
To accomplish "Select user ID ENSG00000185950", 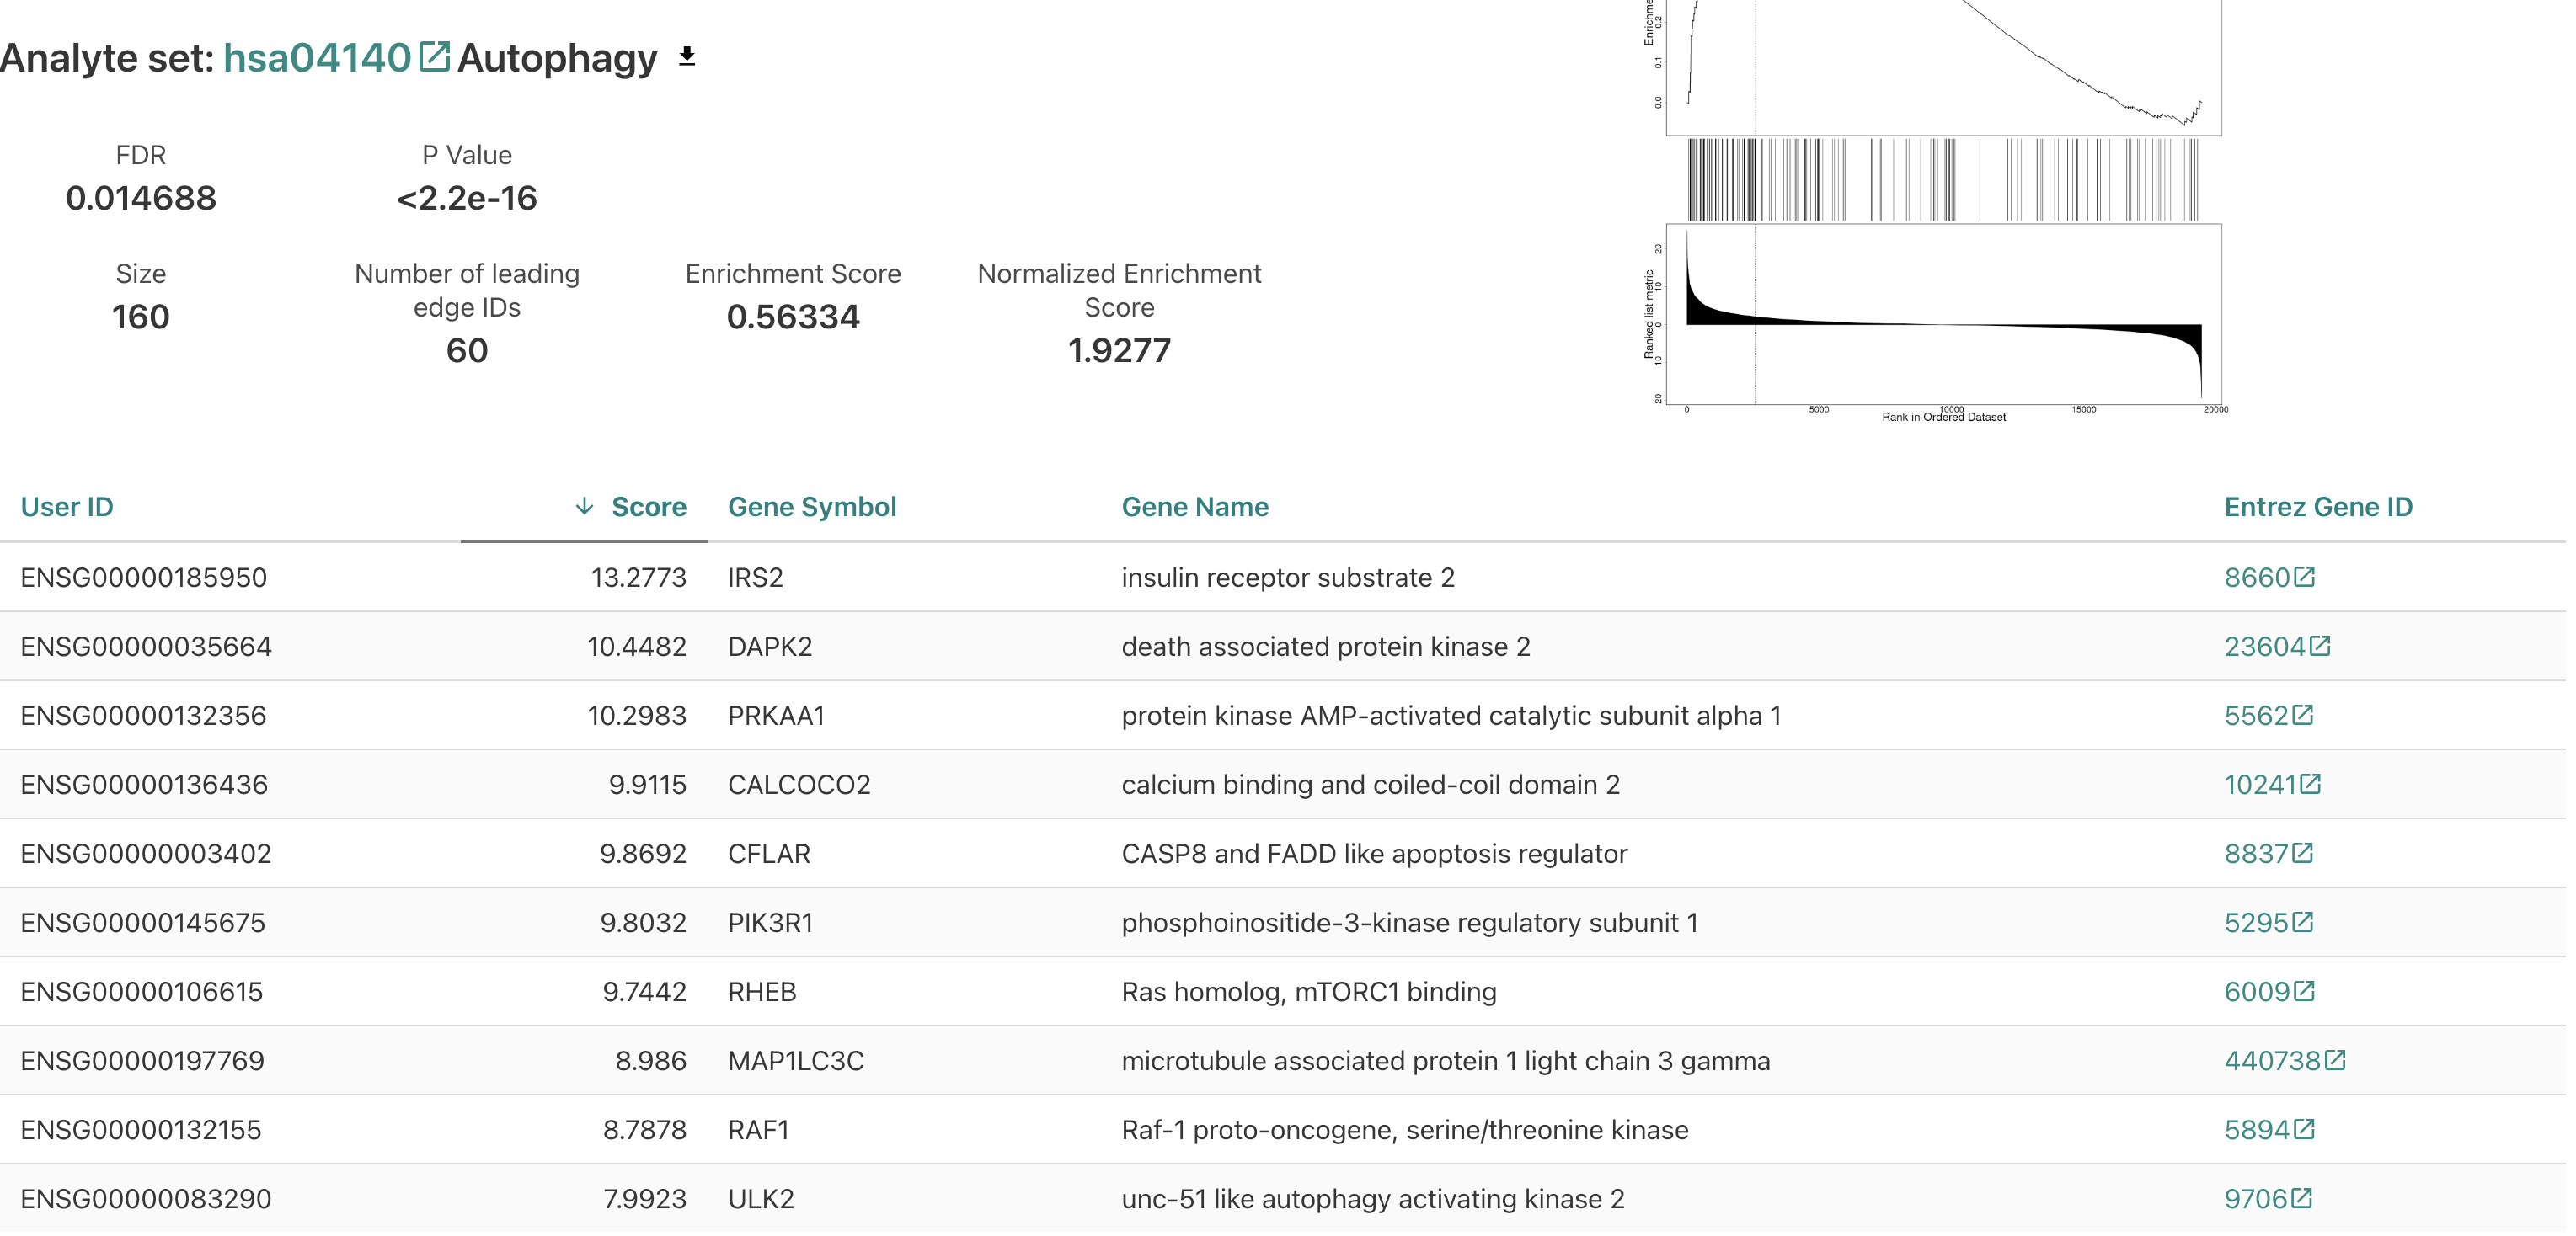I will pos(144,578).
